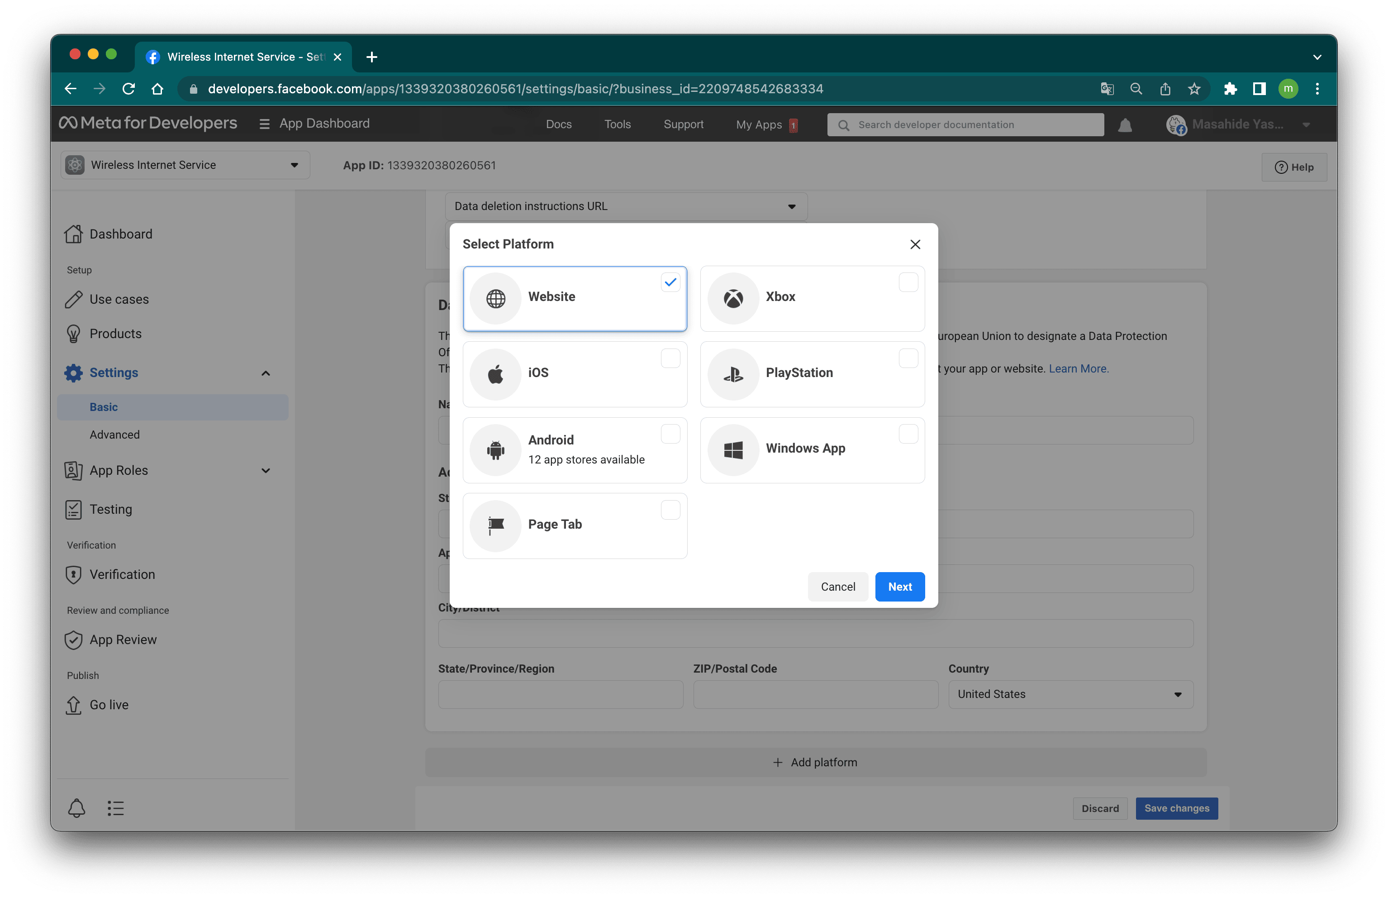1388x898 pixels.
Task: Click the zoom magnifier icon in address bar
Action: 1136,89
